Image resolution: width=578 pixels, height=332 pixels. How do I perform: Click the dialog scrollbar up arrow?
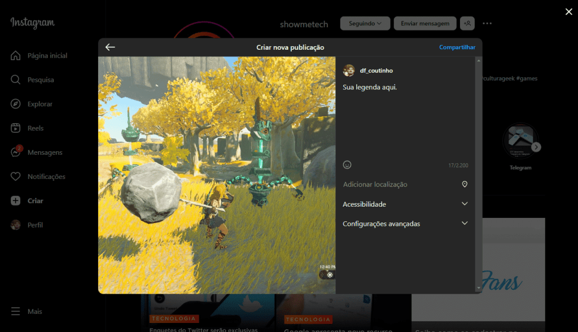479,60
